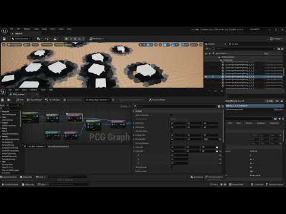
Task: Expand the Offset Min property row
Action: [x=134, y=123]
